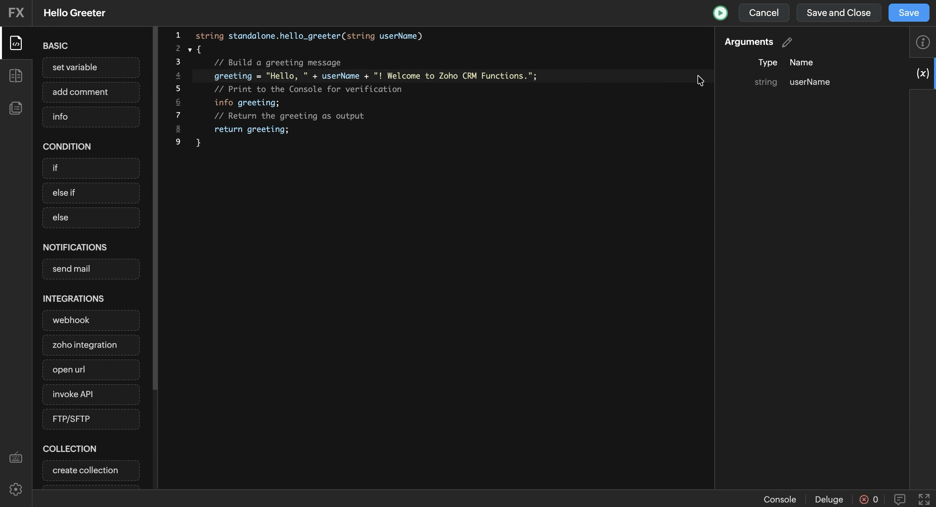936x507 pixels.
Task: Select the zoho integration snippet
Action: (91, 345)
